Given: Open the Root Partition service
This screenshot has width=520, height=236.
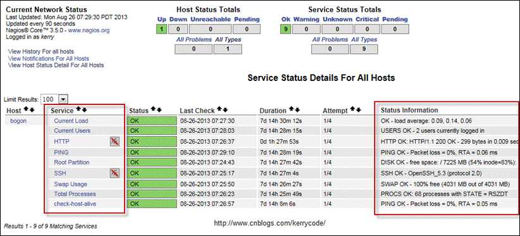Looking at the screenshot, I should [71, 163].
